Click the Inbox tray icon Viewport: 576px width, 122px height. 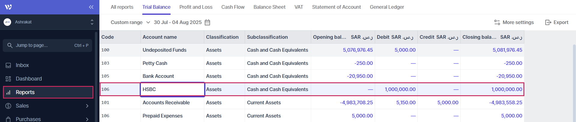pos(8,65)
